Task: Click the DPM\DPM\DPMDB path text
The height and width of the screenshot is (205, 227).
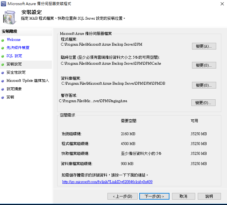Action: click(x=113, y=83)
